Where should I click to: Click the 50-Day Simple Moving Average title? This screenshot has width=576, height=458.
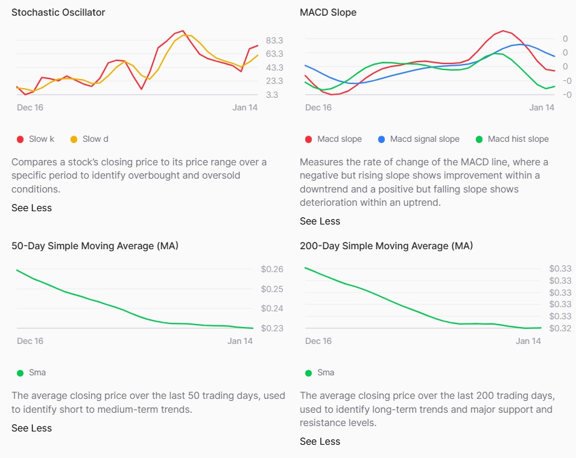[95, 246]
